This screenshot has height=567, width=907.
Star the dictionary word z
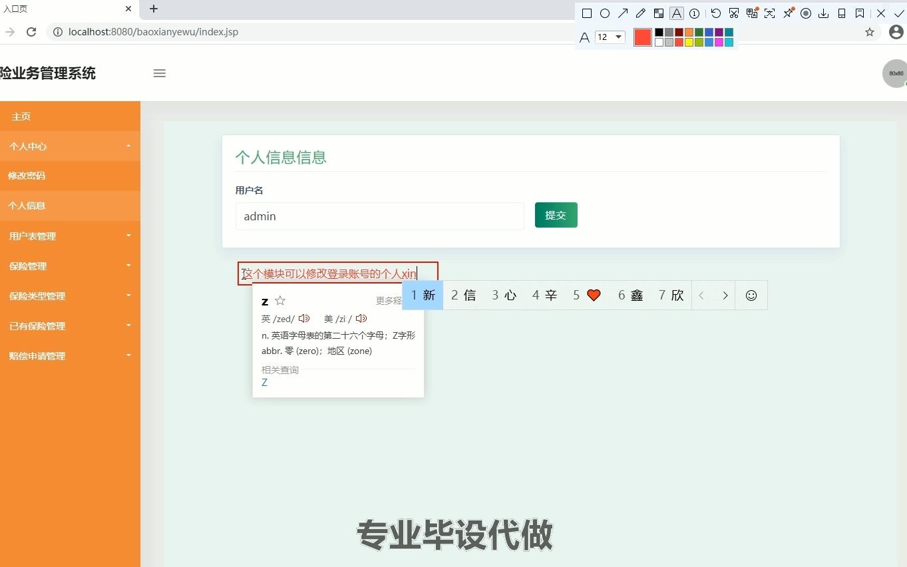[x=280, y=301]
